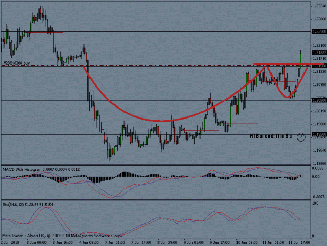Click the '7 Jun 17:00' time axis label

[141, 243]
